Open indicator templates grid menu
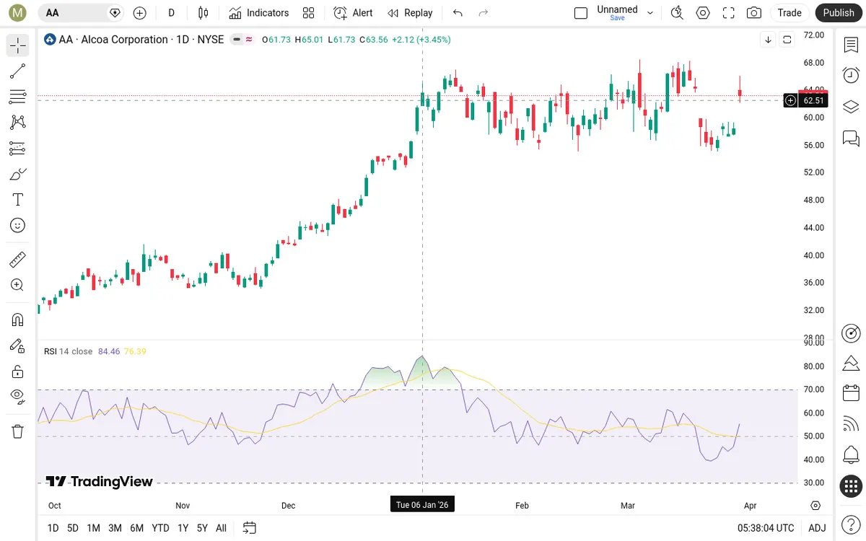Screen dimensions: 866x541 click(309, 12)
